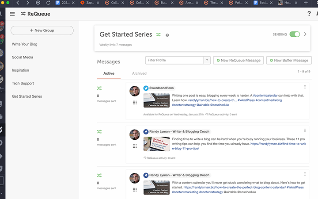
Task: Click drag-grid handle of 'With a content calendar' message
Action: click(135, 190)
